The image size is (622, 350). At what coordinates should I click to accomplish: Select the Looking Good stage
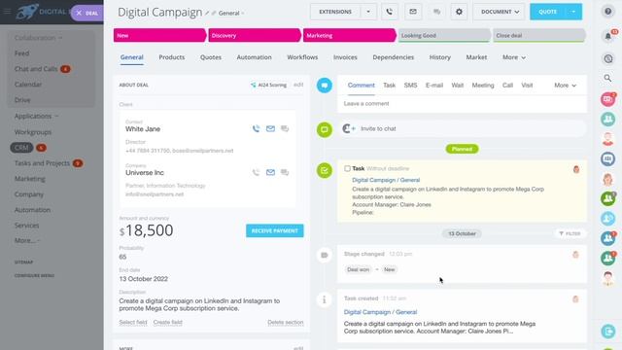click(x=444, y=35)
